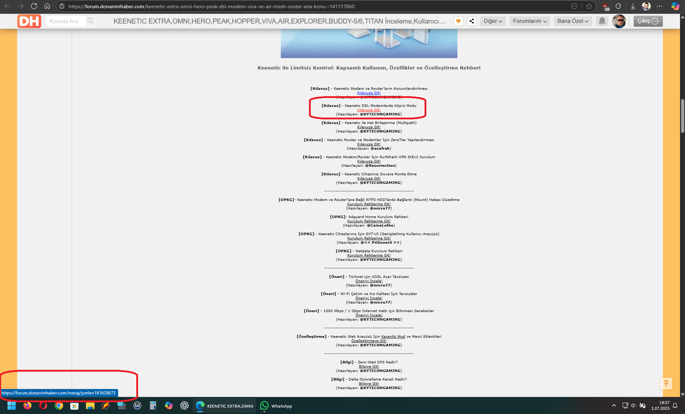This screenshot has width=685, height=414.
Task: Open Kurulum Rehberine Git for Adguard Home
Action: [369, 221]
